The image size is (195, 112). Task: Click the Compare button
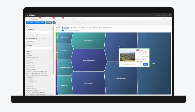pyautogui.click(x=49, y=23)
